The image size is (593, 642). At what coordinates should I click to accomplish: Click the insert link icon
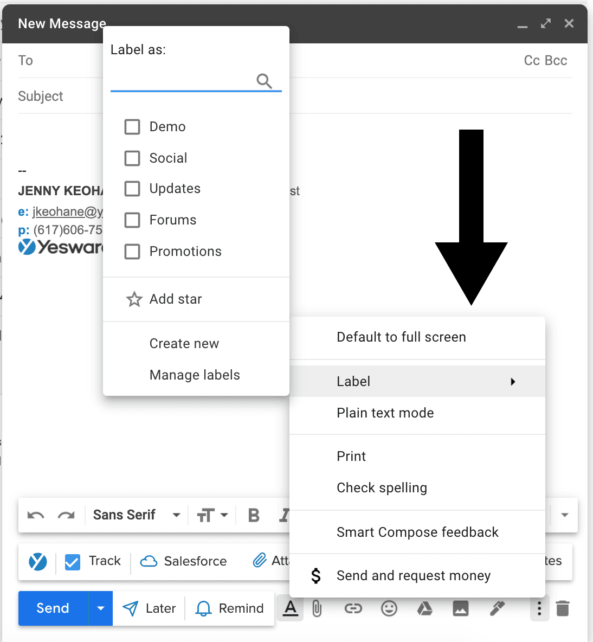353,609
